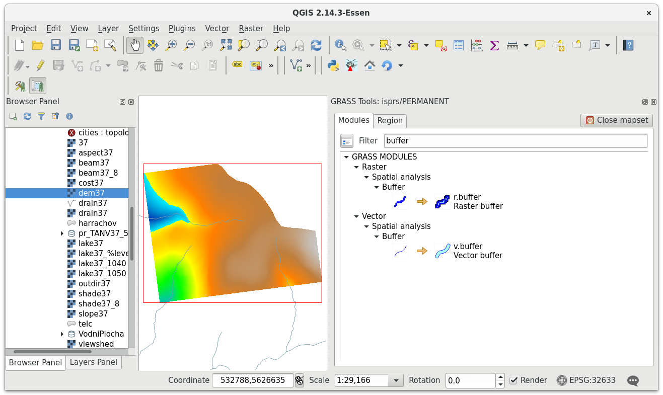Zoom to native 1:1 resolution icon

point(207,45)
